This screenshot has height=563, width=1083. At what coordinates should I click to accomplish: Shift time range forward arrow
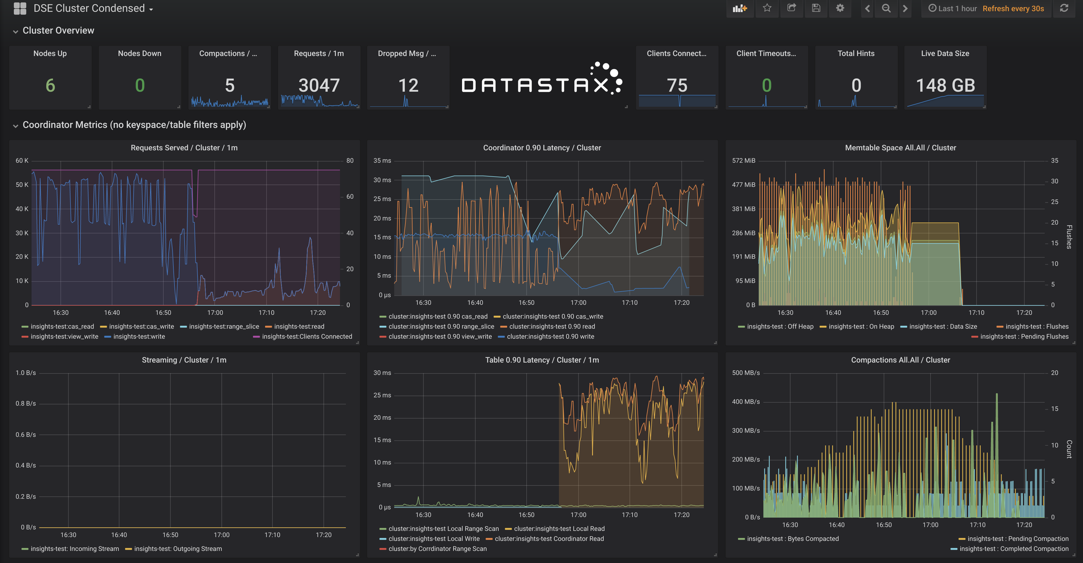pos(905,9)
